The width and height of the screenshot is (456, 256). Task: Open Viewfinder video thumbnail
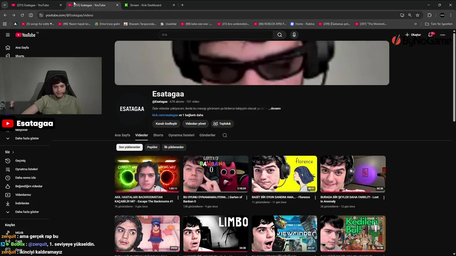284,234
